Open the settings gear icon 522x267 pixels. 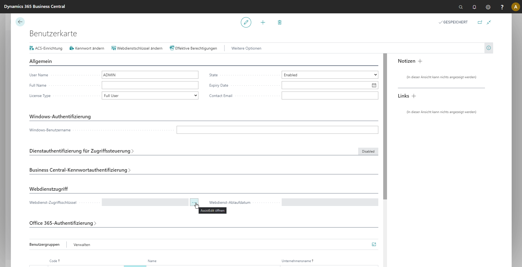tap(488, 7)
